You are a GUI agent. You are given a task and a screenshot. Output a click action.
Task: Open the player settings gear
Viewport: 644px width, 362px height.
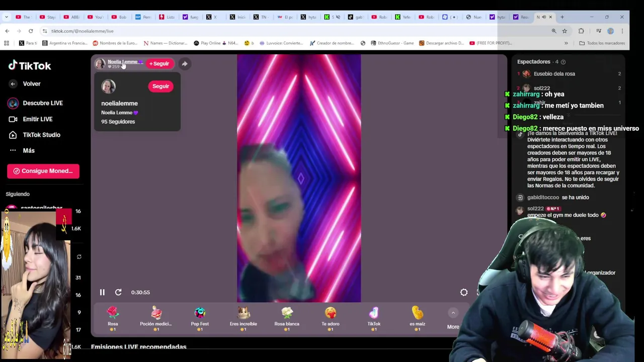click(x=464, y=292)
